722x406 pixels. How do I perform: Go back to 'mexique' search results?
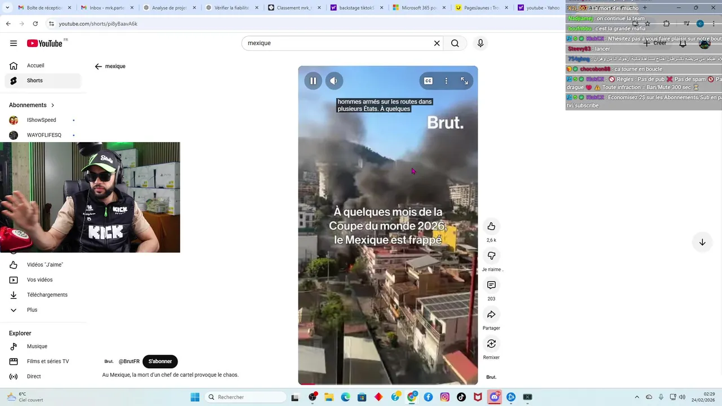click(98, 66)
